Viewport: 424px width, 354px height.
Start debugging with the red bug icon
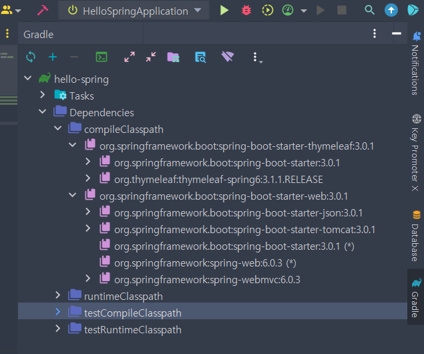pyautogui.click(x=246, y=11)
